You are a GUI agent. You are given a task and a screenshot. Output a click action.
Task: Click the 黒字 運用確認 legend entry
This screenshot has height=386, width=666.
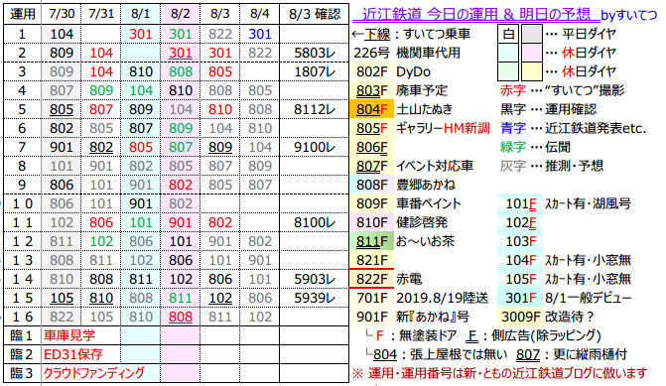548,109
